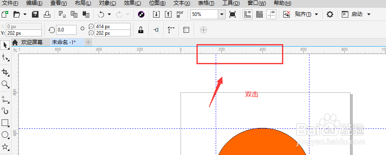
Task: Save the document with the floppy disk icon
Action: [36, 14]
